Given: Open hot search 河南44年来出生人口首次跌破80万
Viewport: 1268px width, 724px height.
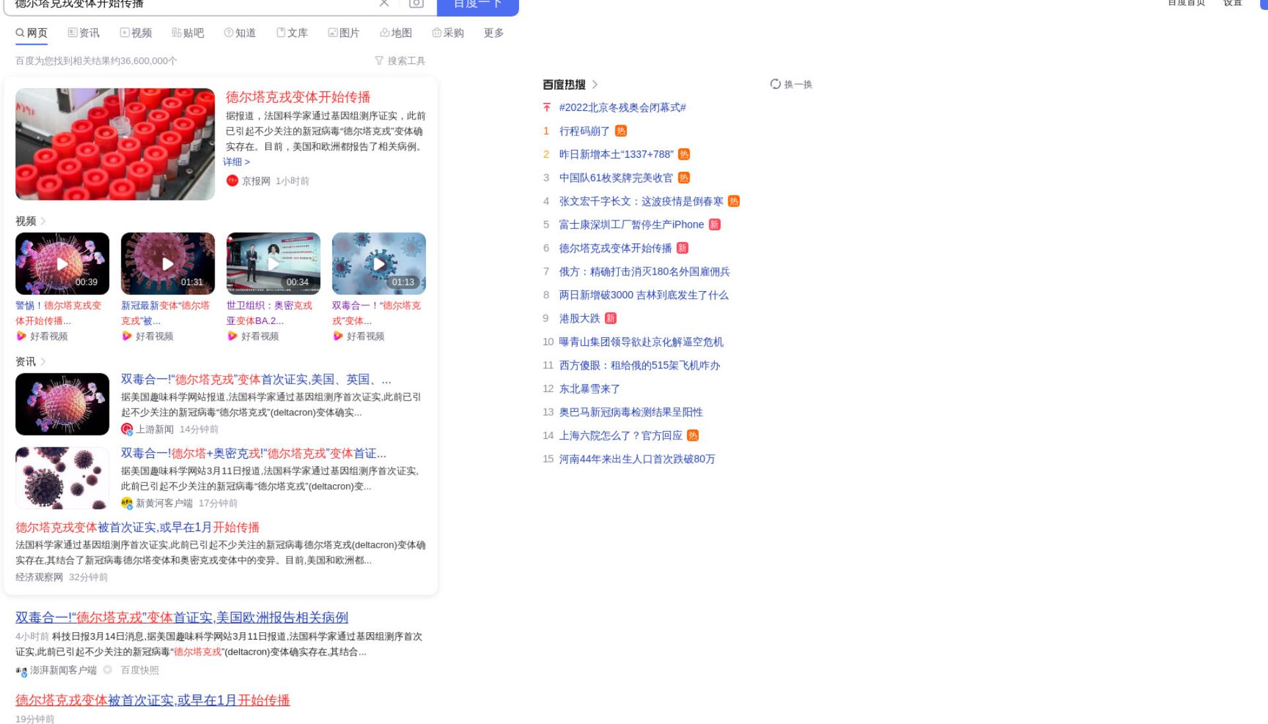Looking at the screenshot, I should point(637,459).
